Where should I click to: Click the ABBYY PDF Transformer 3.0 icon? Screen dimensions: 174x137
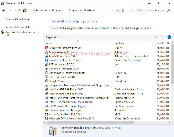(46, 48)
